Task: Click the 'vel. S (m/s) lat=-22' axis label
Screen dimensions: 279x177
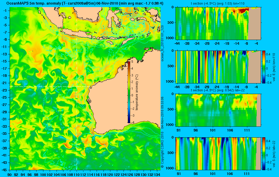Action: (x=274, y=153)
